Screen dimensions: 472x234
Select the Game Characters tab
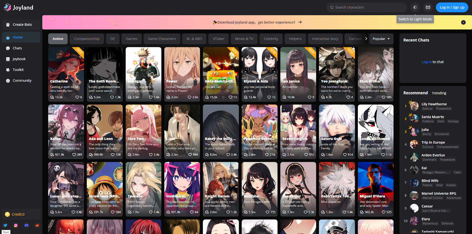(x=162, y=39)
